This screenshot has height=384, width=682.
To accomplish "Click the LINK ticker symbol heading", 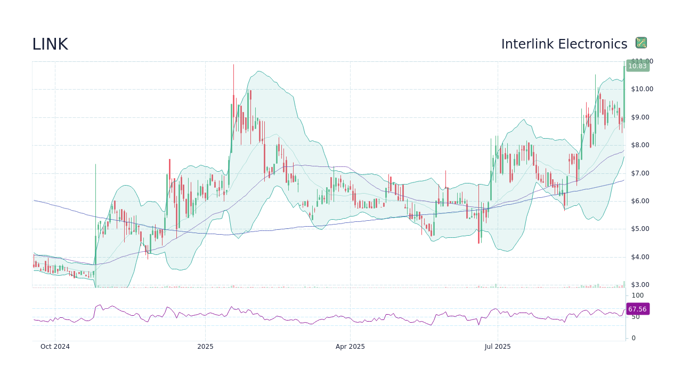I will pos(50,44).
